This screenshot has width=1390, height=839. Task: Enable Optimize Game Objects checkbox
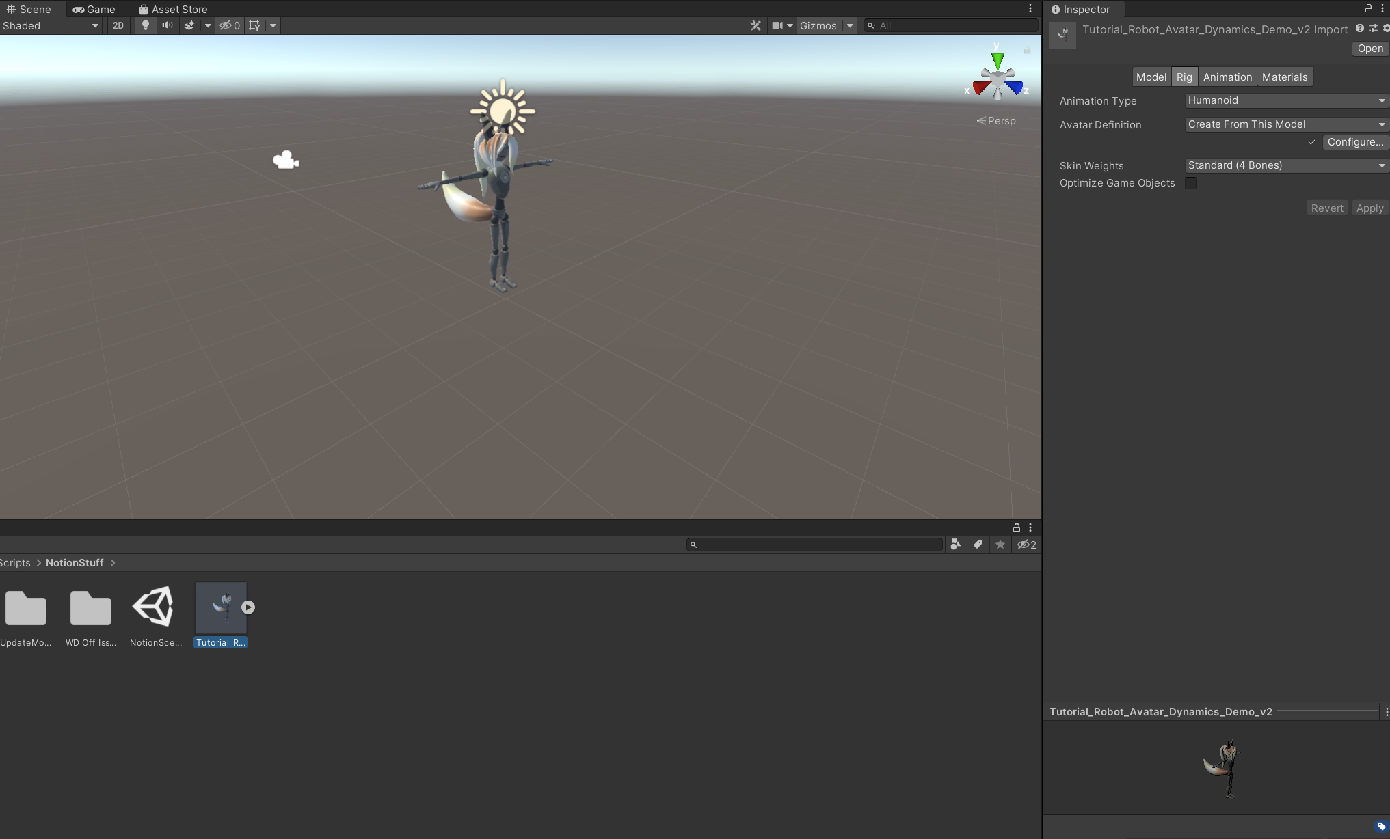pos(1190,183)
